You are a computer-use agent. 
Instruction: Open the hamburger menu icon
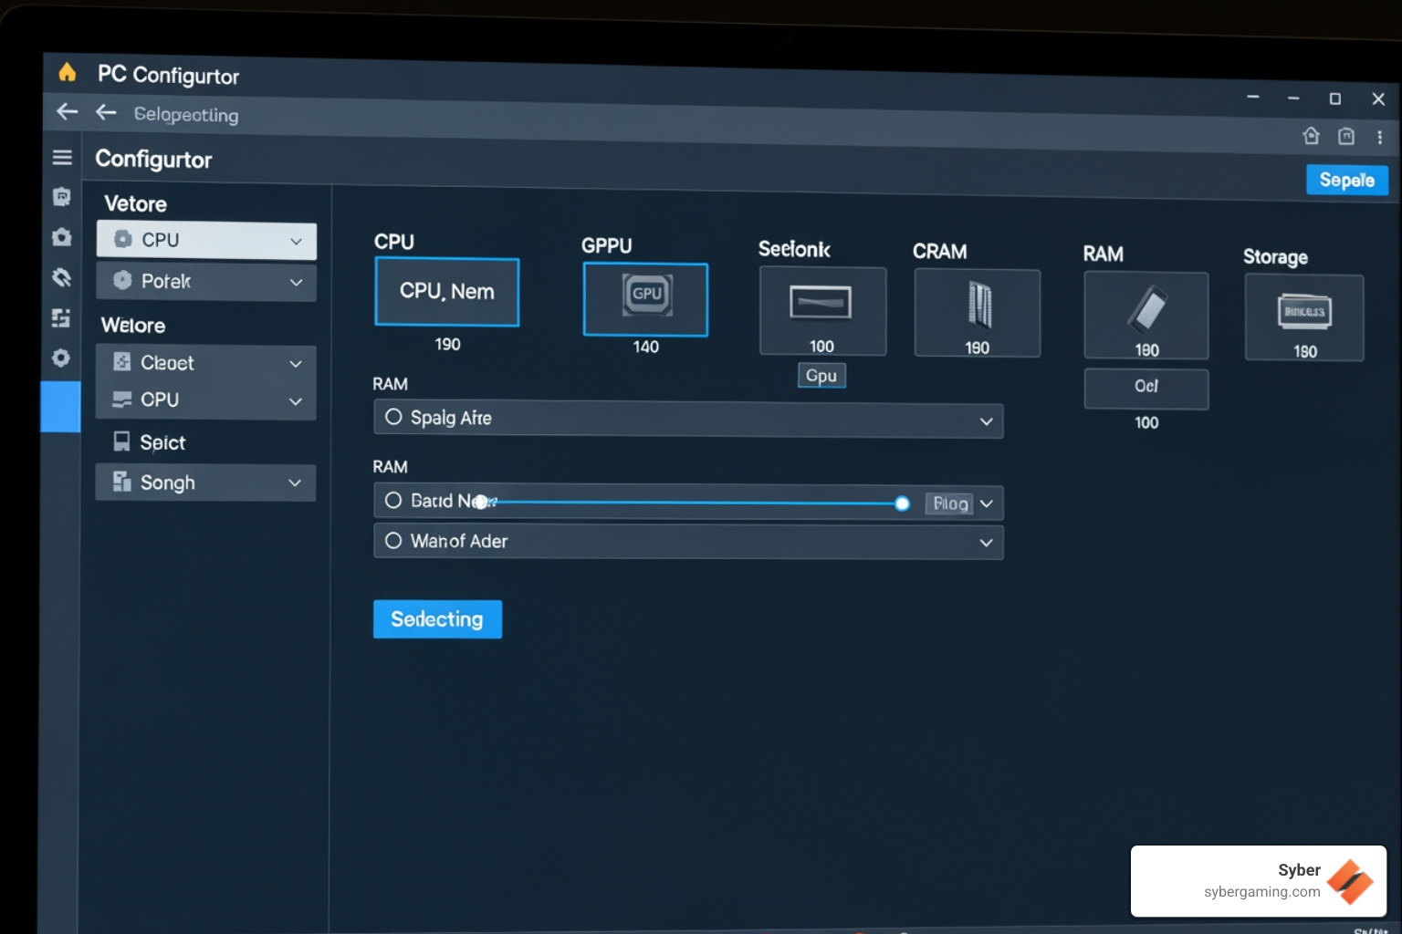point(61,156)
